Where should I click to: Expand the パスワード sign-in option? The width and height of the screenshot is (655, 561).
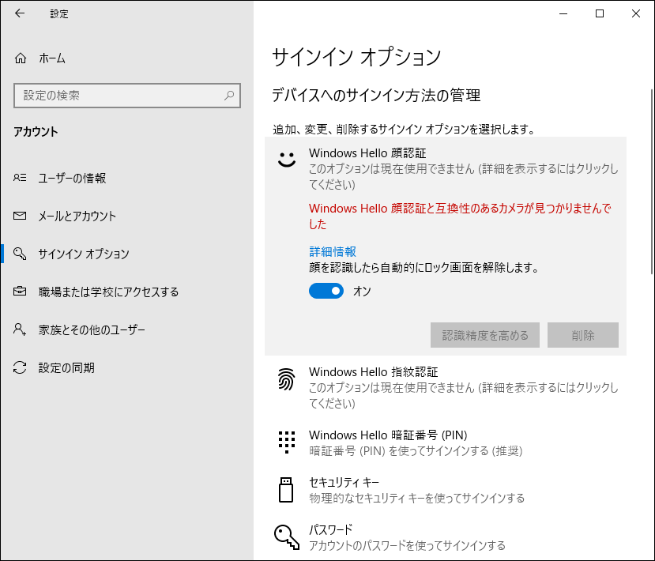446,537
